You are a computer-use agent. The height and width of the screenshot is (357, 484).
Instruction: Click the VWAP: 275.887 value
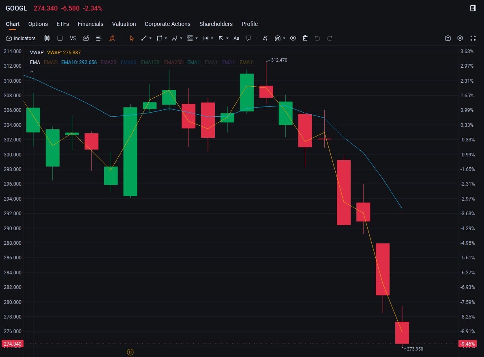(x=64, y=52)
